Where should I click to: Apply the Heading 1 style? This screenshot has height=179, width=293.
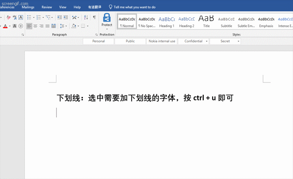point(167,21)
